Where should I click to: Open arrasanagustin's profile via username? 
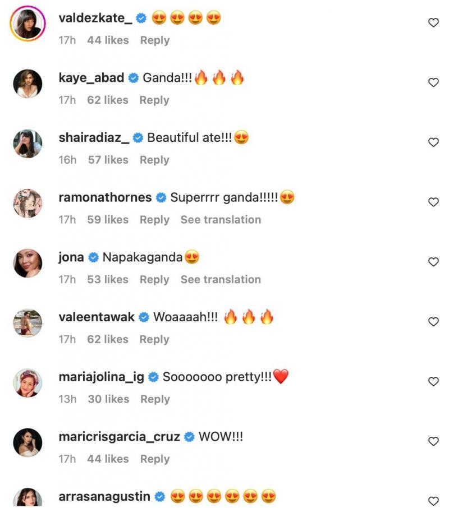coord(104,496)
